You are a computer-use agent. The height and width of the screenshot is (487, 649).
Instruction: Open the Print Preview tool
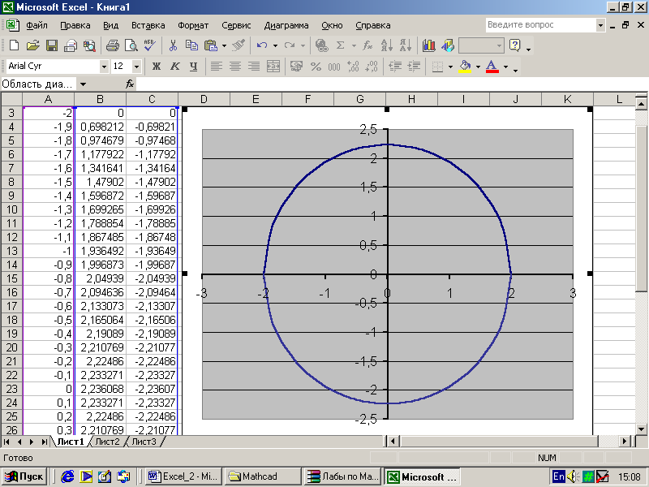pos(131,45)
